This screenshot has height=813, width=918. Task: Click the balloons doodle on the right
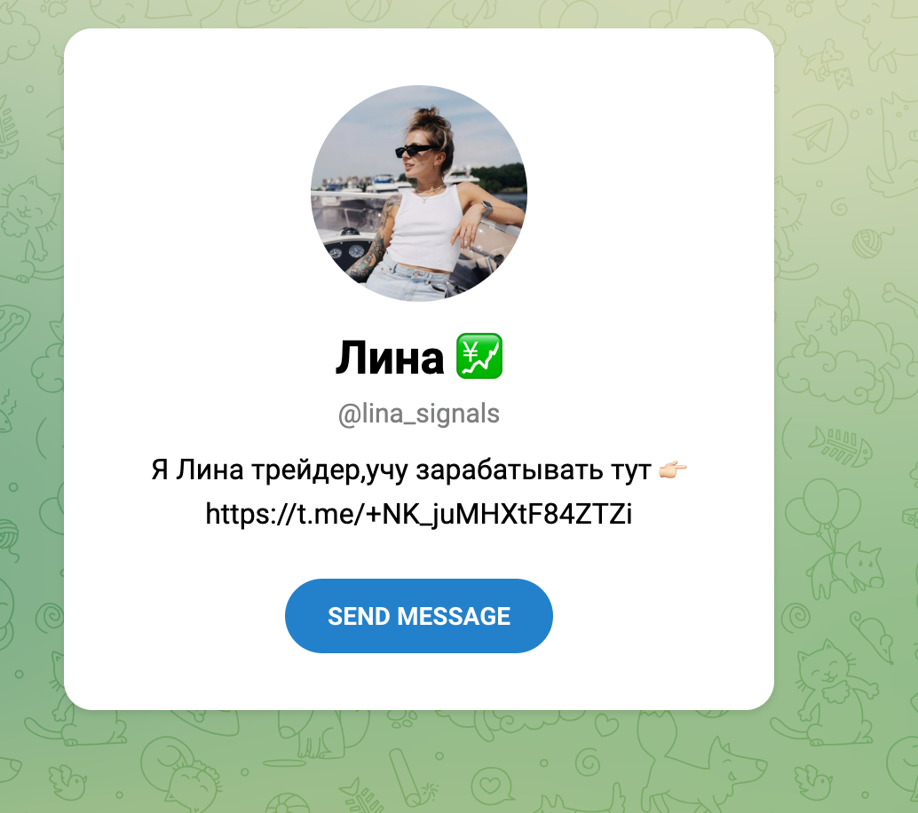[824, 508]
